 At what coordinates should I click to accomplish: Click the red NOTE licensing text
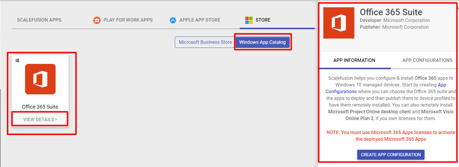[391, 136]
